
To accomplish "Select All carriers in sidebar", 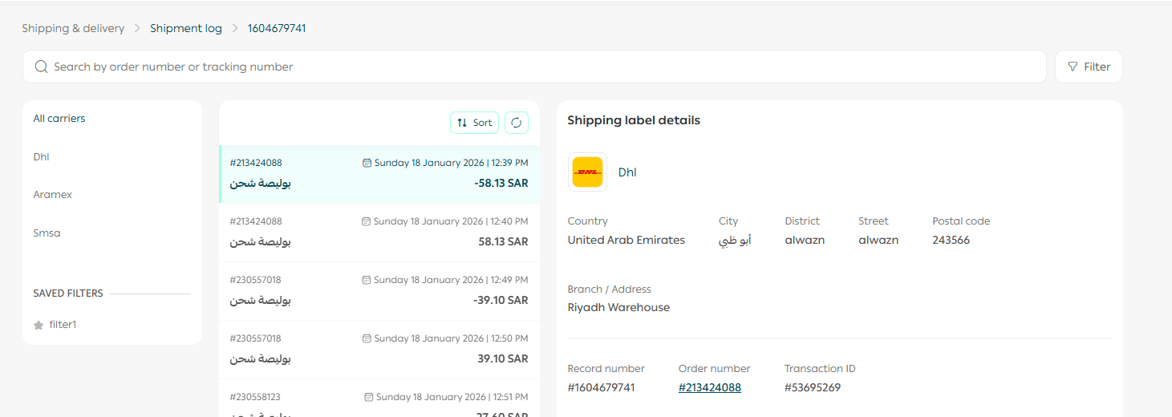I will pos(59,119).
